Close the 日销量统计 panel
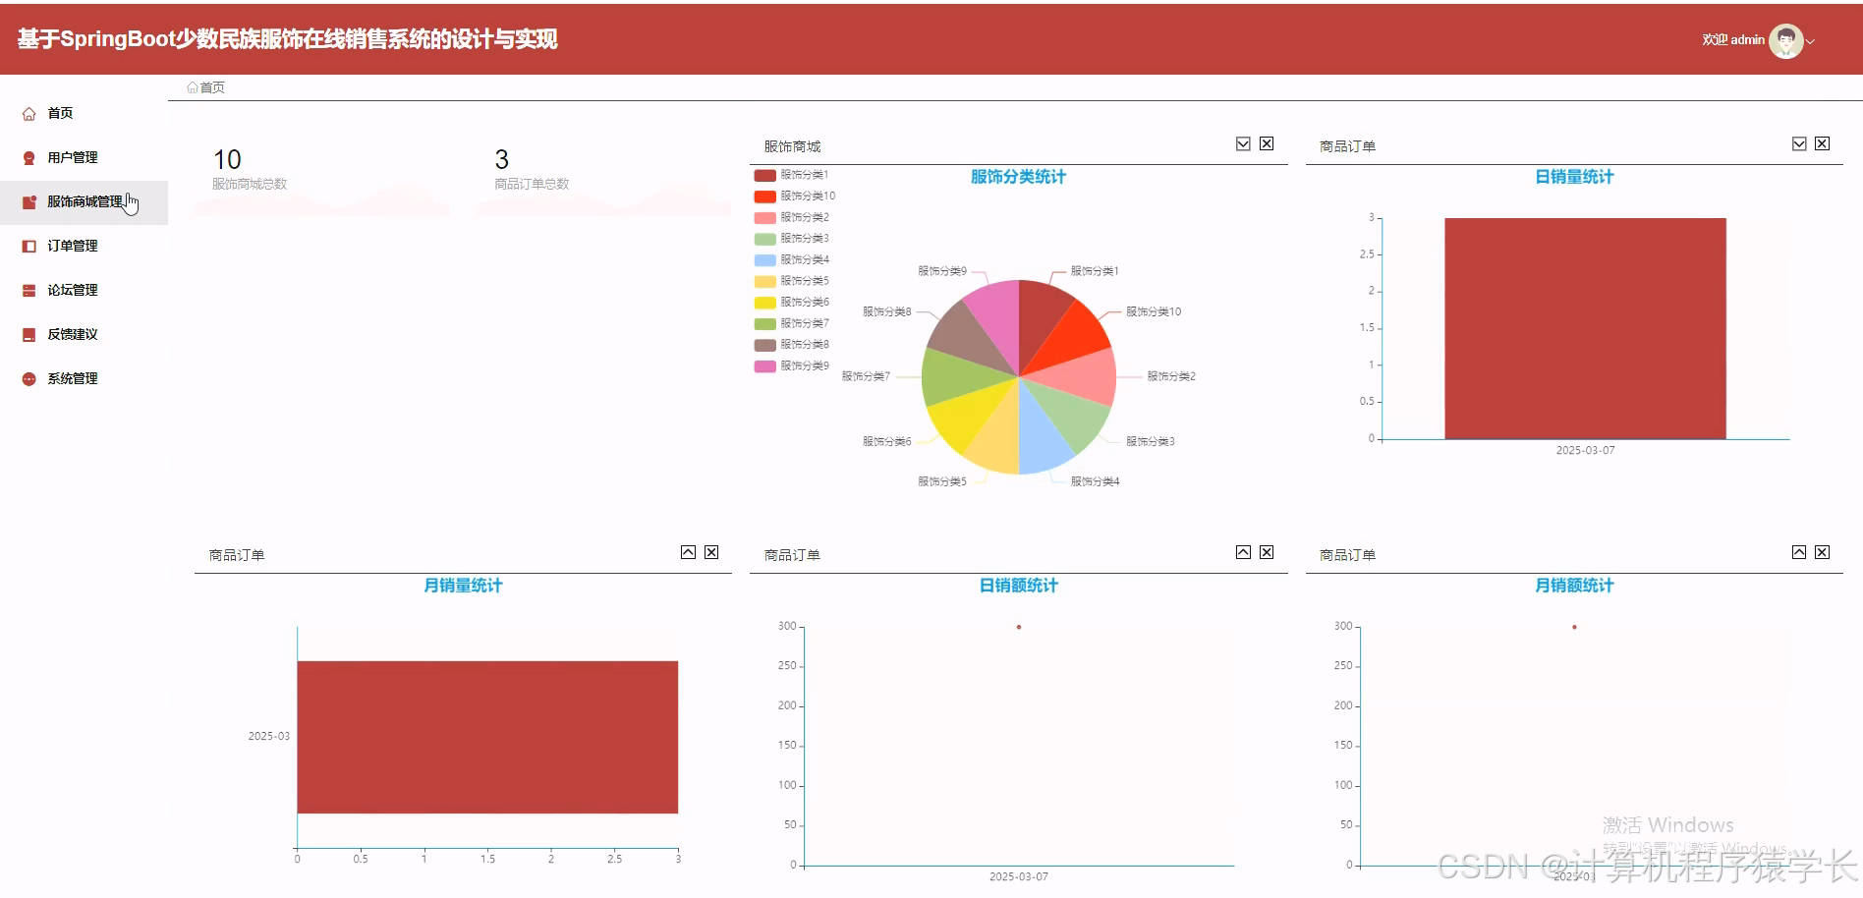The image size is (1863, 898). coord(1822,143)
